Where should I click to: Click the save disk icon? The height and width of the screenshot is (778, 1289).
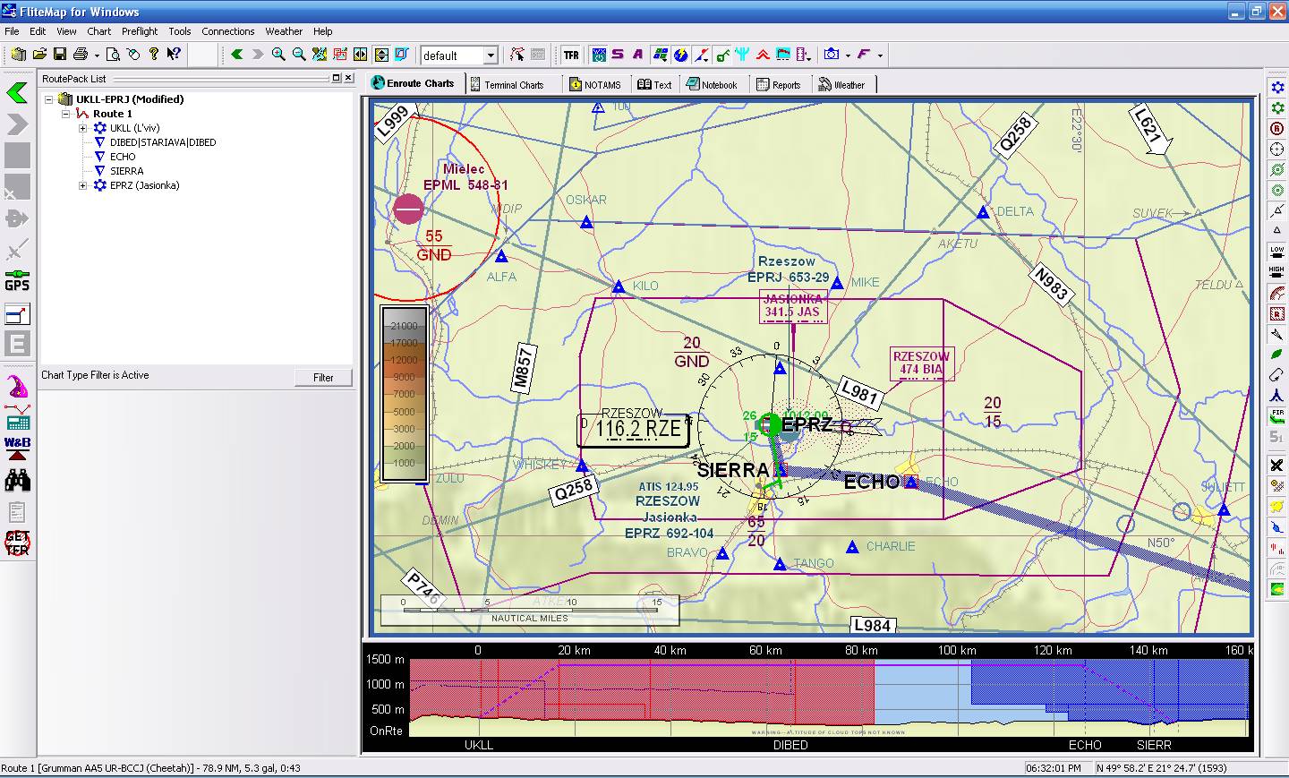pos(60,55)
